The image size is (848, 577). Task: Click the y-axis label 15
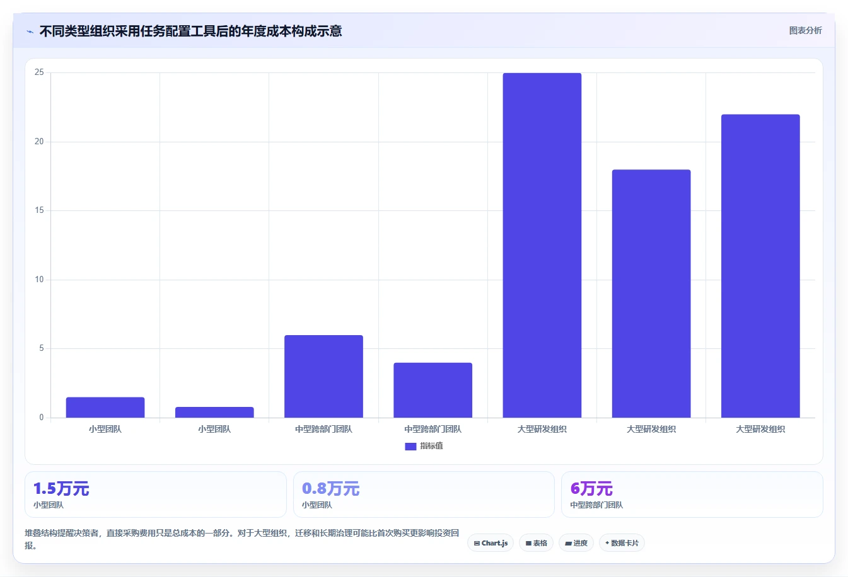tap(39, 210)
